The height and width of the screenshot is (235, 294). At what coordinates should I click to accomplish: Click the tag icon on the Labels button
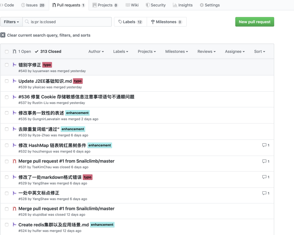120,22
